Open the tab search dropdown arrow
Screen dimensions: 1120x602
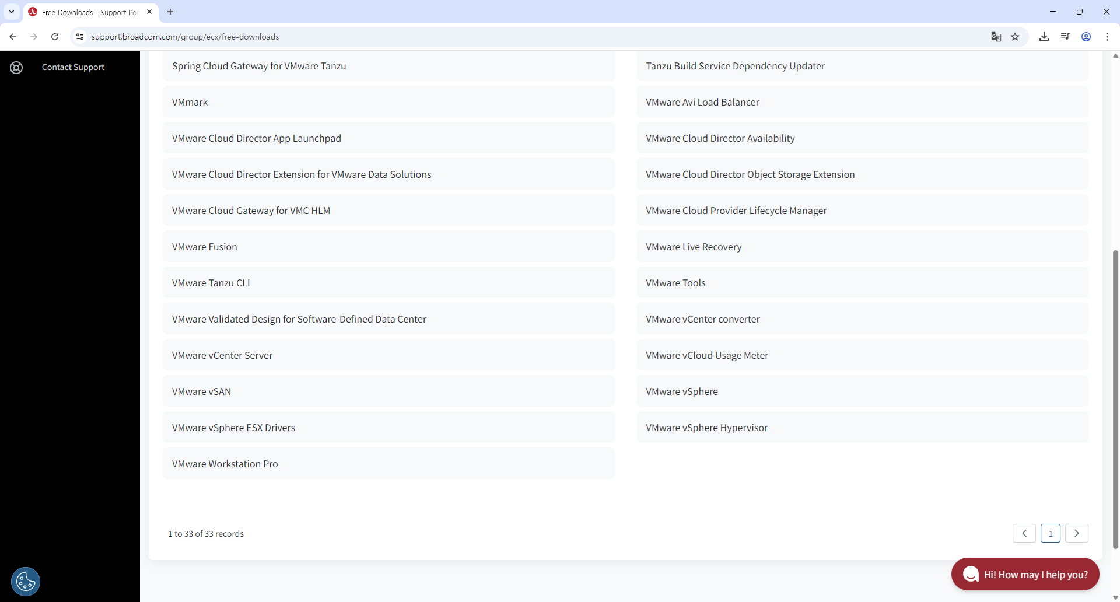pyautogui.click(x=12, y=12)
